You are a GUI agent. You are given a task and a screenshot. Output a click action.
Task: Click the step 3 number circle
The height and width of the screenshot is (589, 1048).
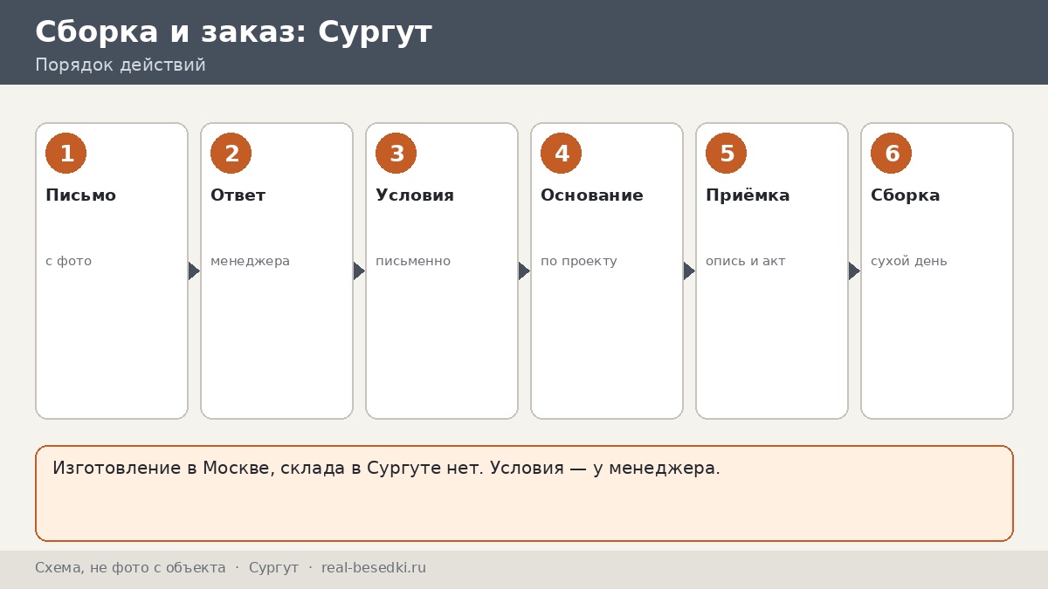(396, 154)
